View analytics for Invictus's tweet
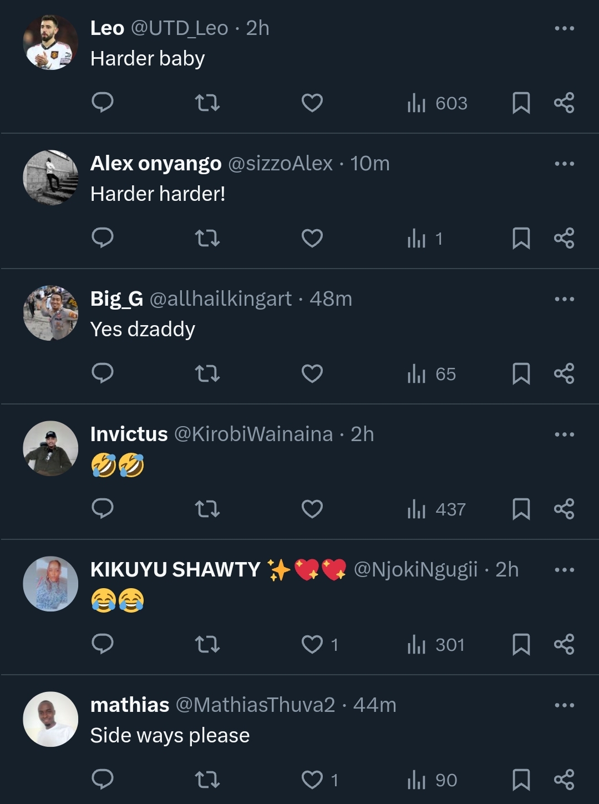599x804 pixels. (436, 509)
